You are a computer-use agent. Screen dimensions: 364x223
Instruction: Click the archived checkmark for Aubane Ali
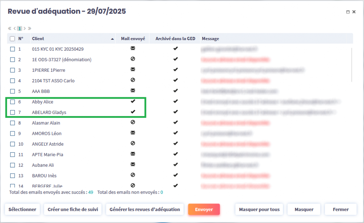(175, 165)
